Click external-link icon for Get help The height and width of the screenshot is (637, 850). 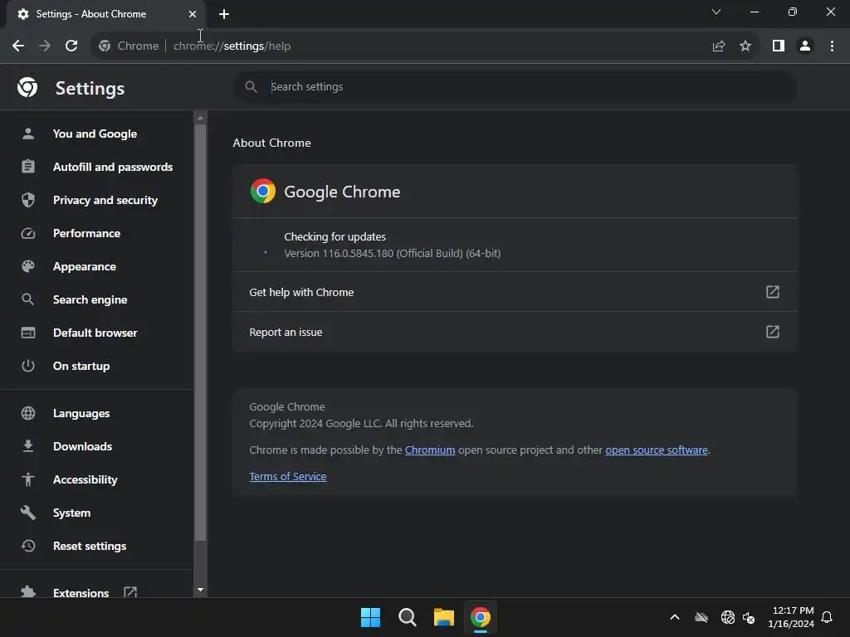point(773,292)
